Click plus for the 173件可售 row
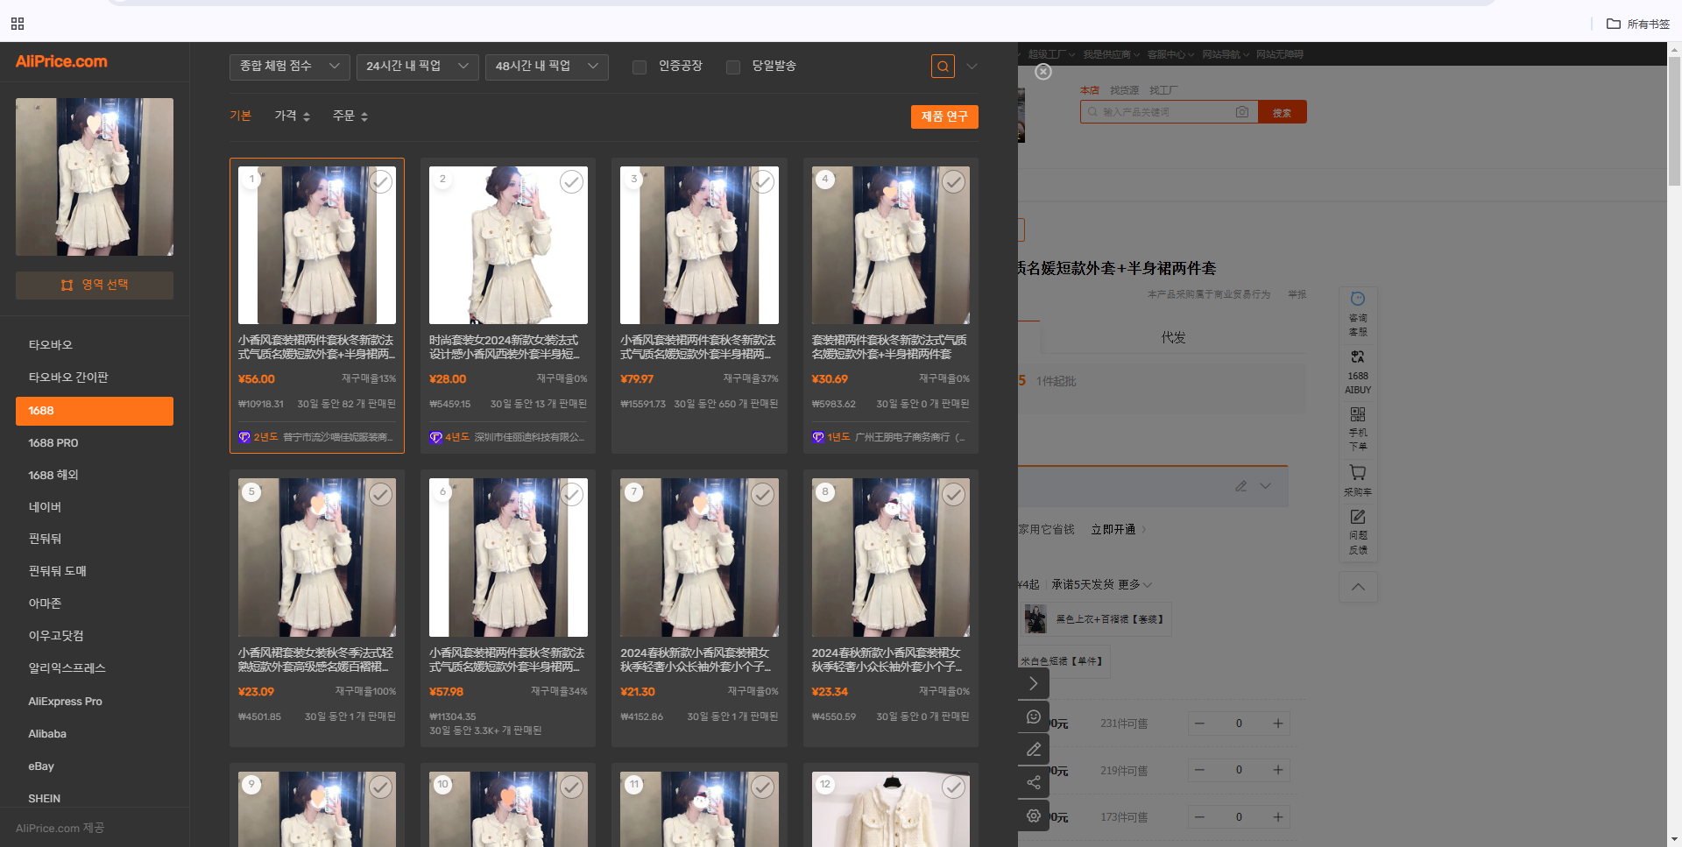Viewport: 1682px width, 847px height. [x=1278, y=817]
